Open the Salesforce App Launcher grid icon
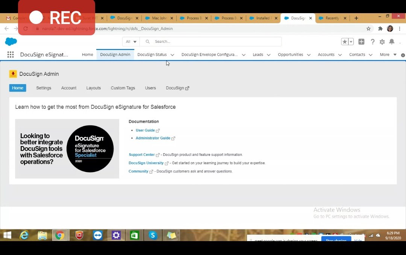 pos(11,54)
